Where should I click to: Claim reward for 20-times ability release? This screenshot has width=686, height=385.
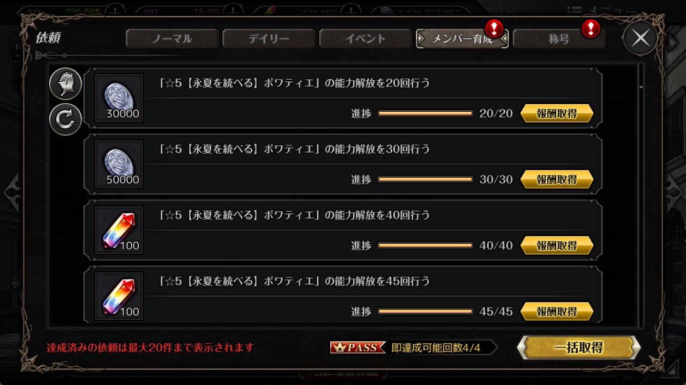pos(557,113)
